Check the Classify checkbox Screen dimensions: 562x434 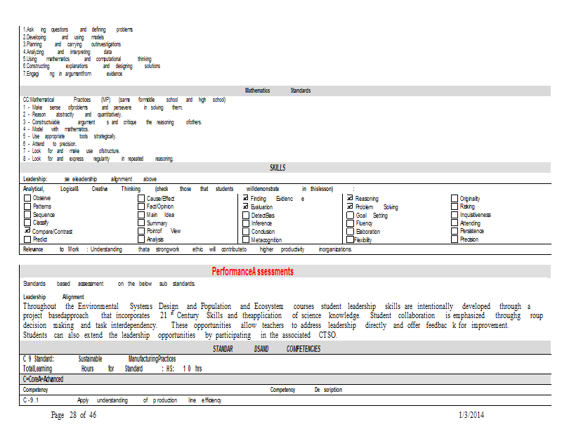click(27, 223)
